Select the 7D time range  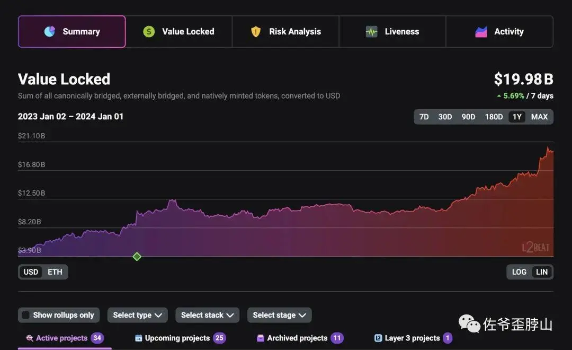[424, 117]
